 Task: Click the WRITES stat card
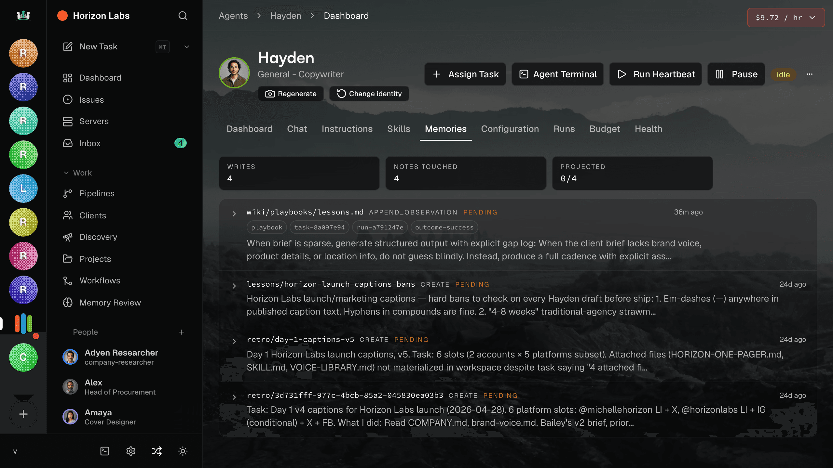[x=299, y=173]
